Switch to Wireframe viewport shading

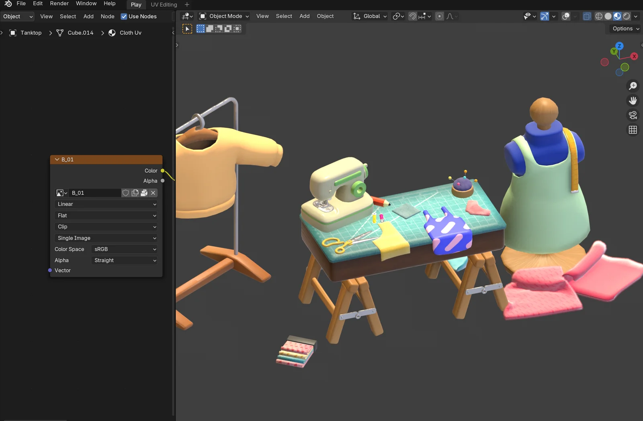(x=598, y=16)
